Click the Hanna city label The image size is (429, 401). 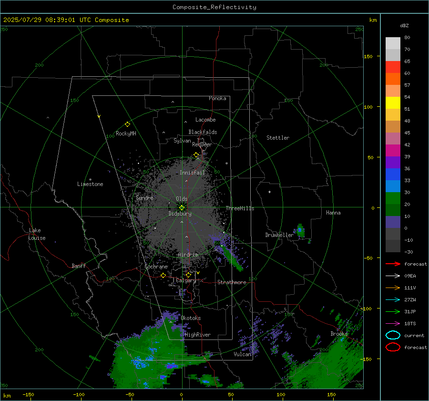click(333, 213)
